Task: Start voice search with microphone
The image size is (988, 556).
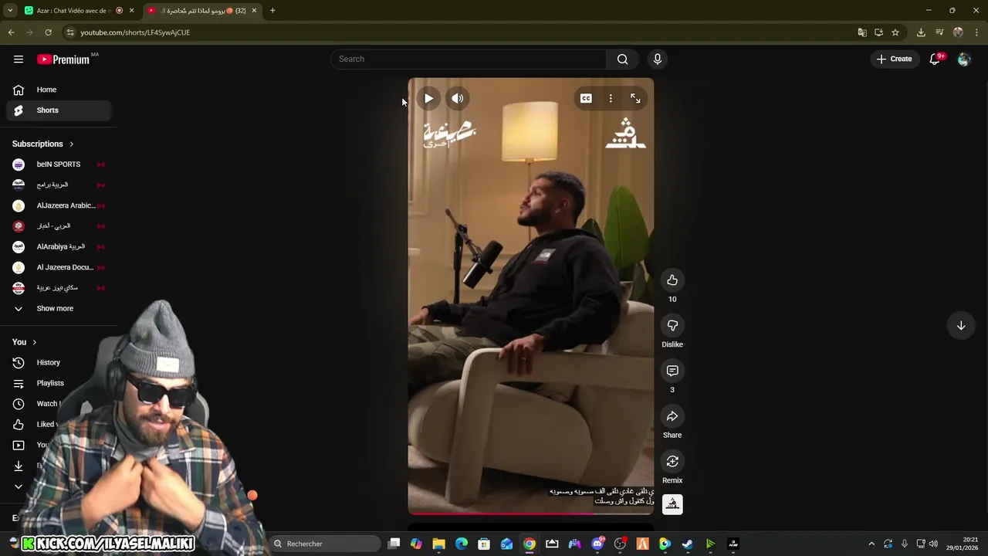Action: point(658,59)
